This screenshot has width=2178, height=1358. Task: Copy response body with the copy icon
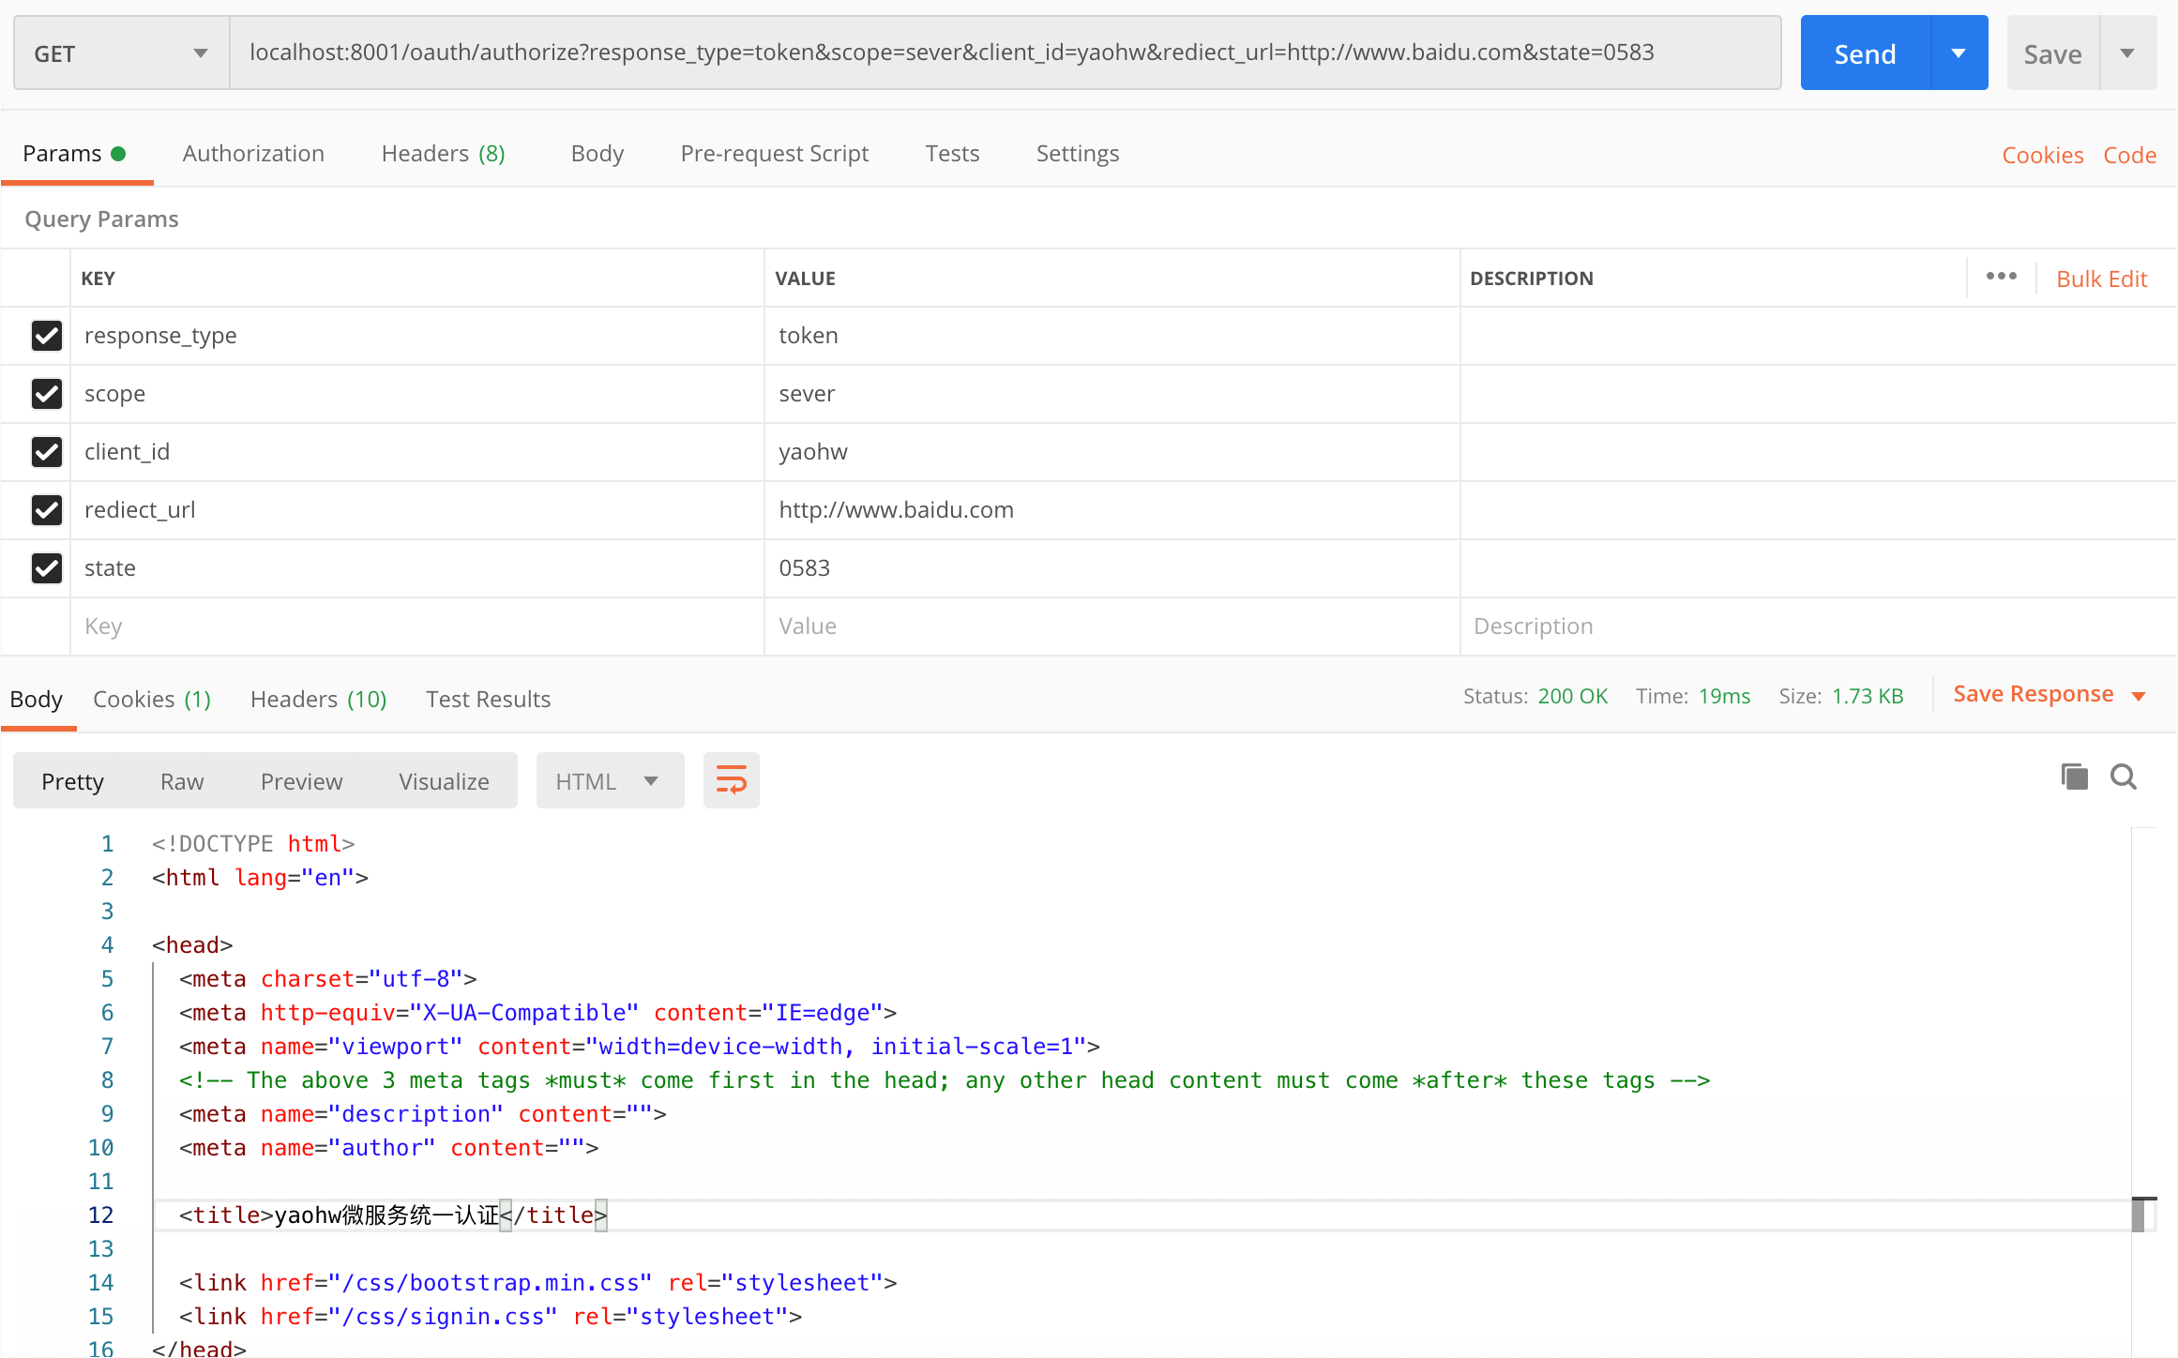(2074, 777)
